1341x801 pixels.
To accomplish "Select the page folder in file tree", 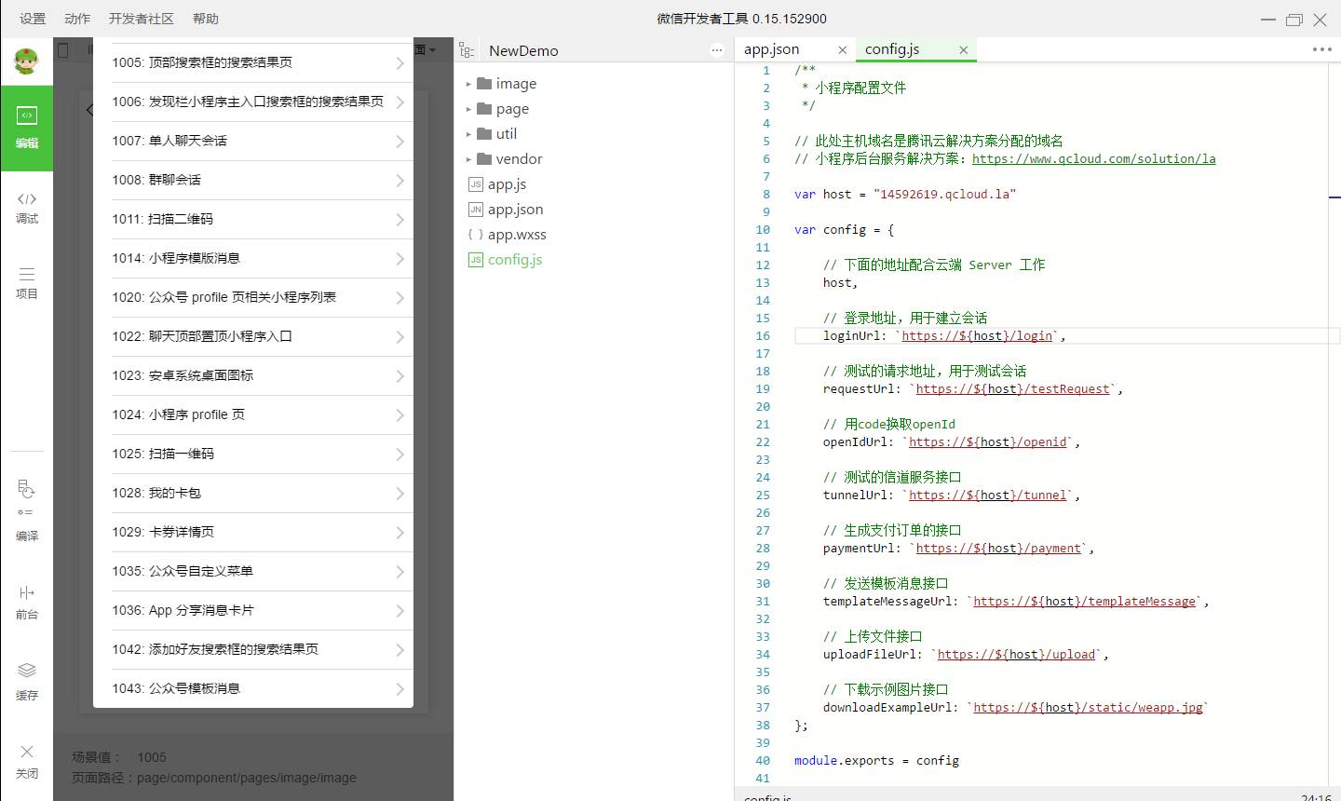I will pyautogui.click(x=512, y=109).
